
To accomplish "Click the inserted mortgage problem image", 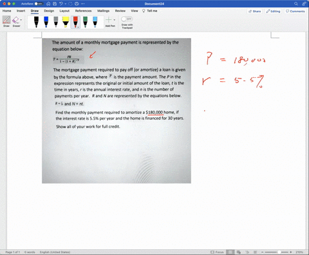I will pyautogui.click(x=117, y=111).
